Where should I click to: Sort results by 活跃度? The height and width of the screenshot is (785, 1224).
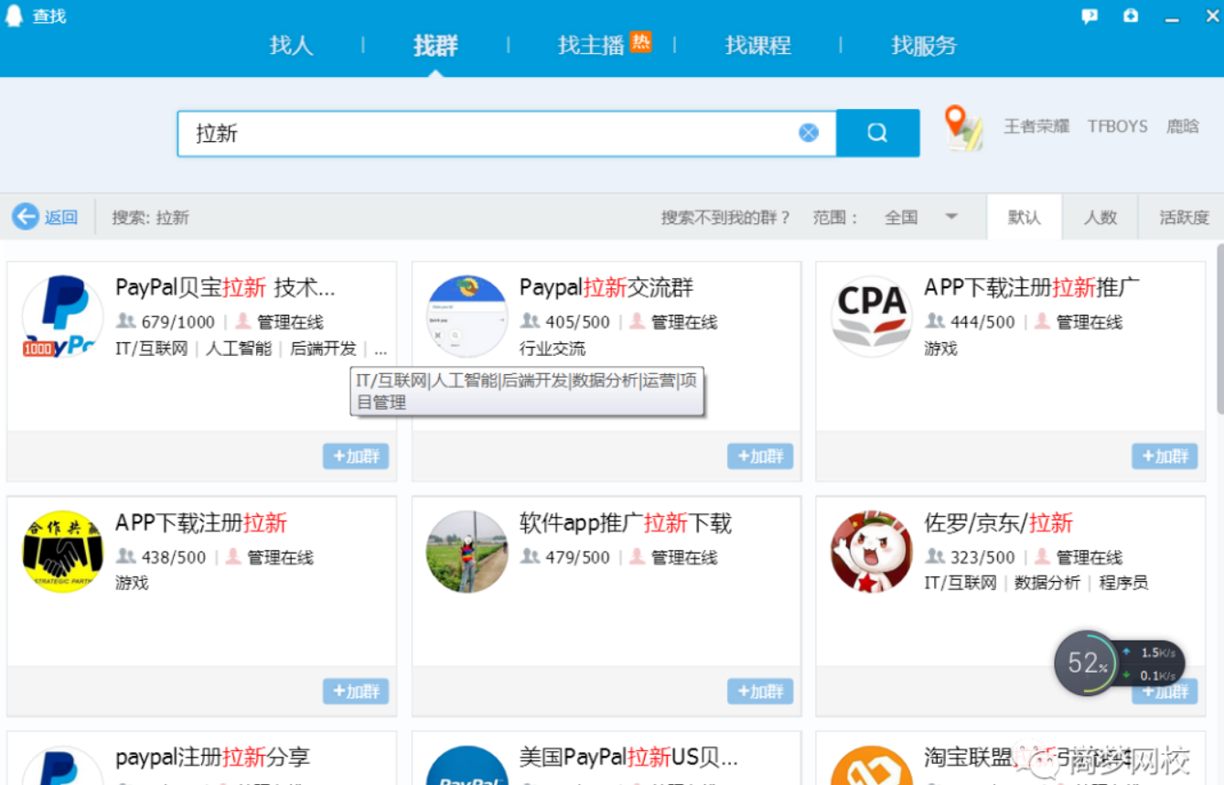click(1184, 217)
